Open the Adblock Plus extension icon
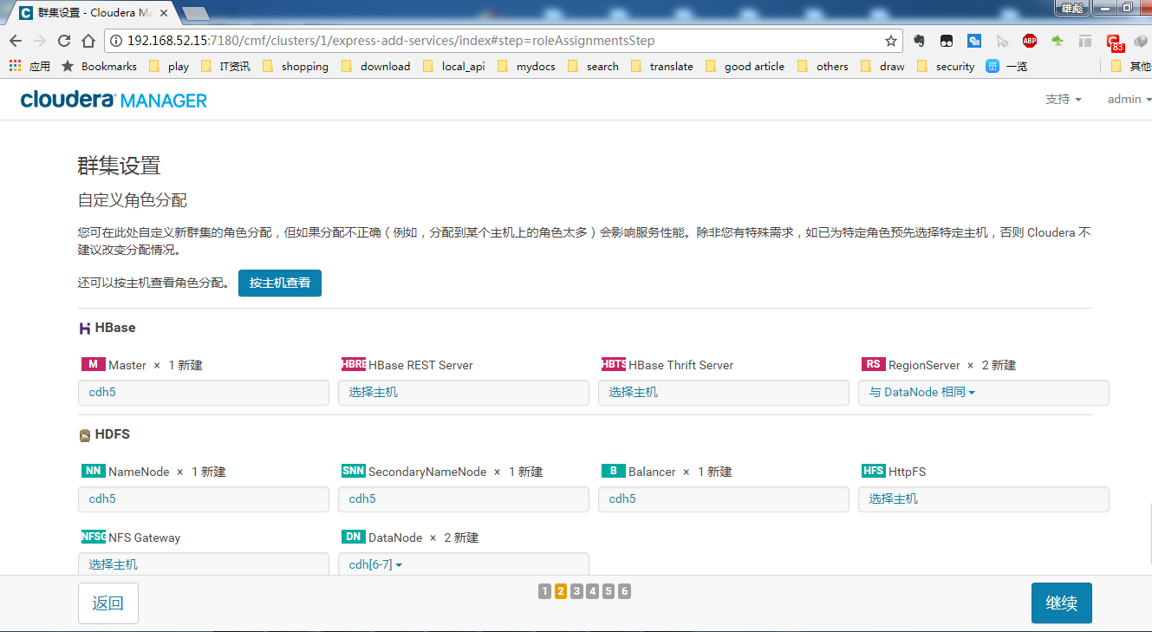Viewport: 1152px width, 632px height. [x=1029, y=41]
